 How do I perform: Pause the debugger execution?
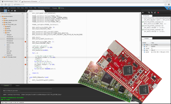(x=146, y=13)
